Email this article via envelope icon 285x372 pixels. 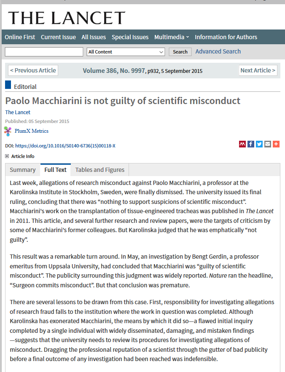pos(268,144)
